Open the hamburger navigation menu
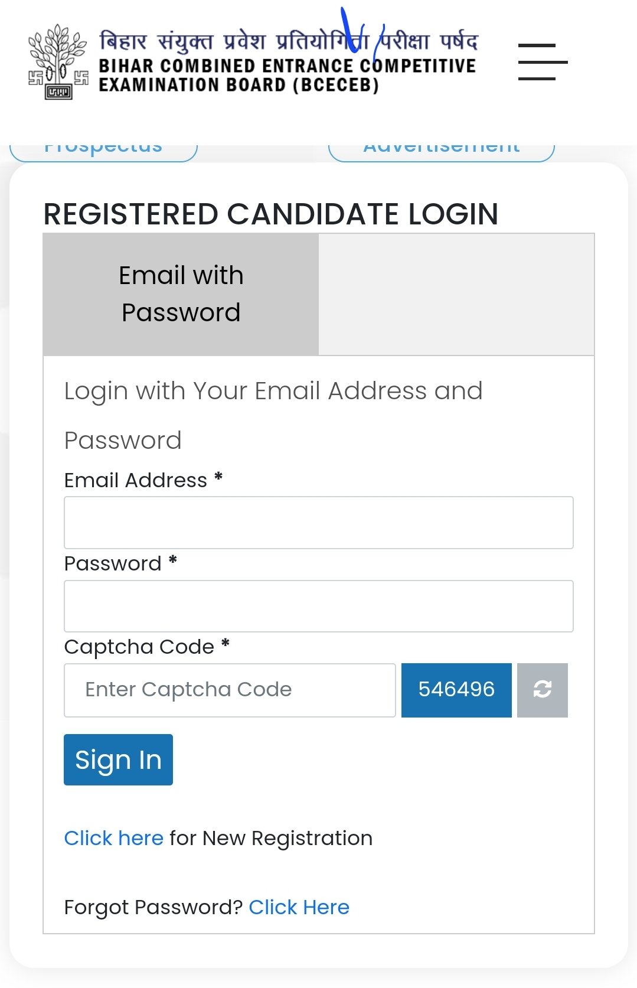 click(543, 62)
